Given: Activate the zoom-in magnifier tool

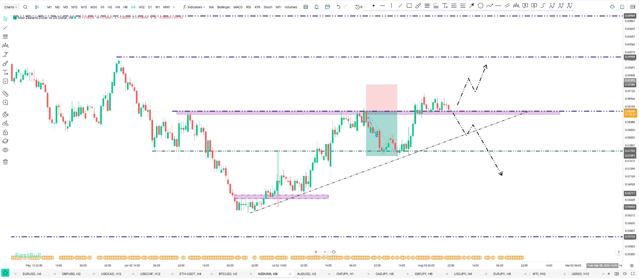Looking at the screenshot, I should click(x=5, y=103).
